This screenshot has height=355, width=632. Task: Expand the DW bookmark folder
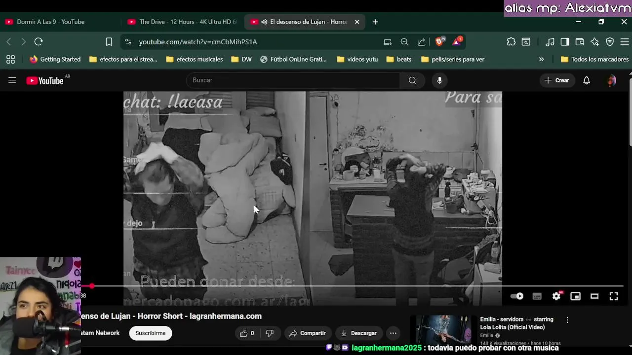241,59
